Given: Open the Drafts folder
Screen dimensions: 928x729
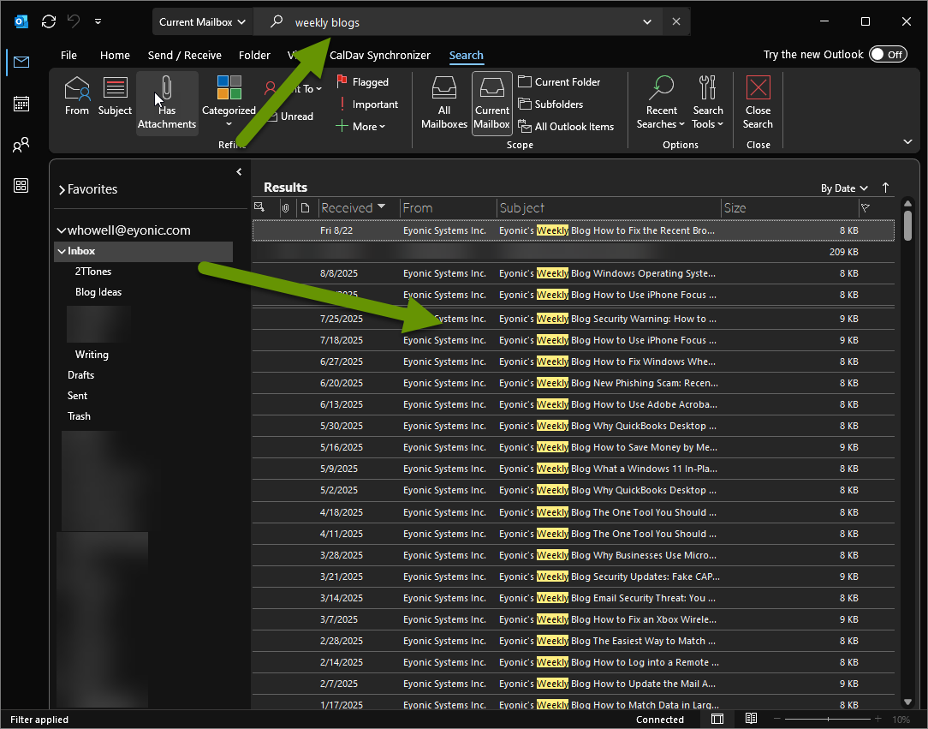Looking at the screenshot, I should point(80,375).
